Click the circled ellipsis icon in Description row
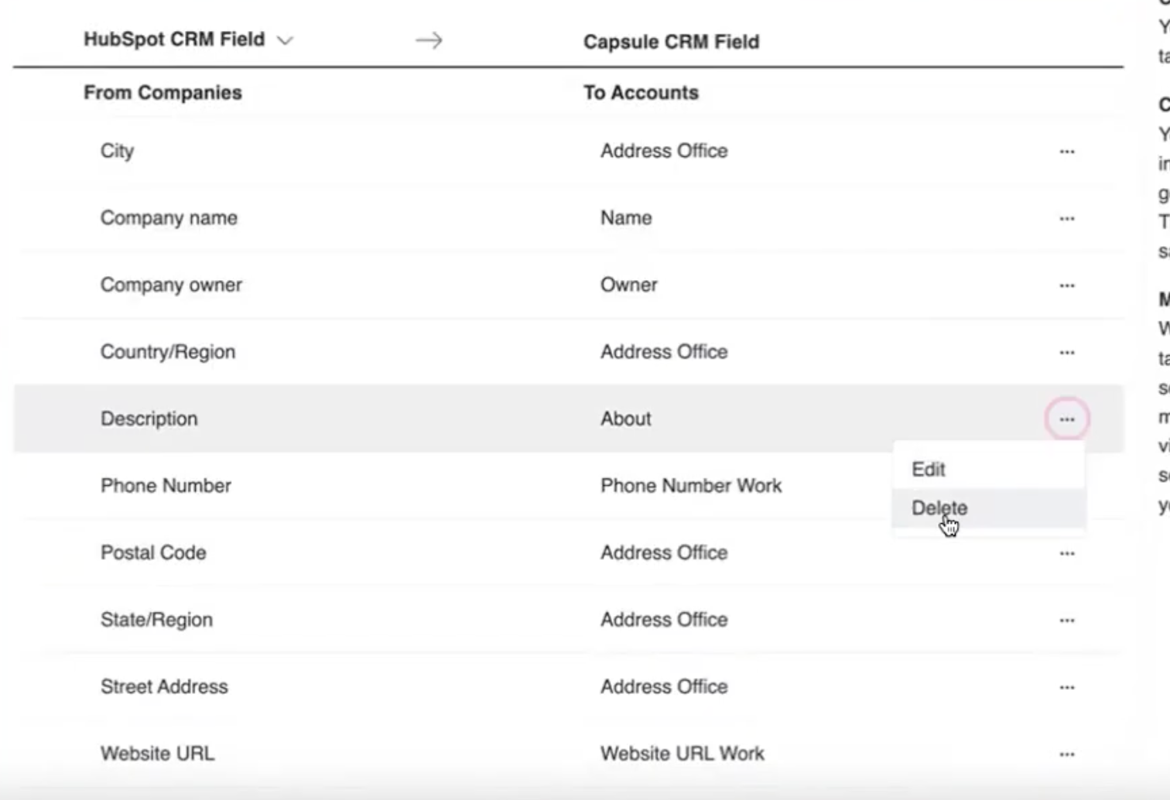The height and width of the screenshot is (800, 1170). click(1067, 419)
